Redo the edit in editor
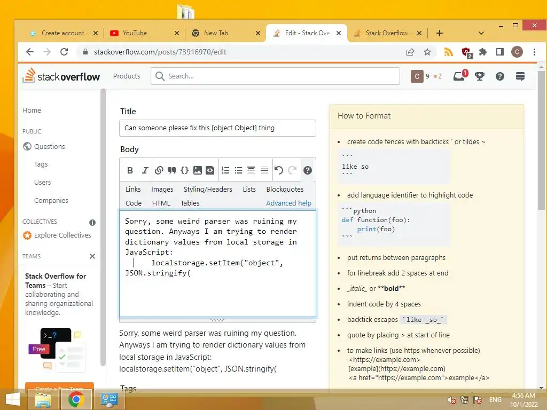547x410 pixels. point(292,170)
